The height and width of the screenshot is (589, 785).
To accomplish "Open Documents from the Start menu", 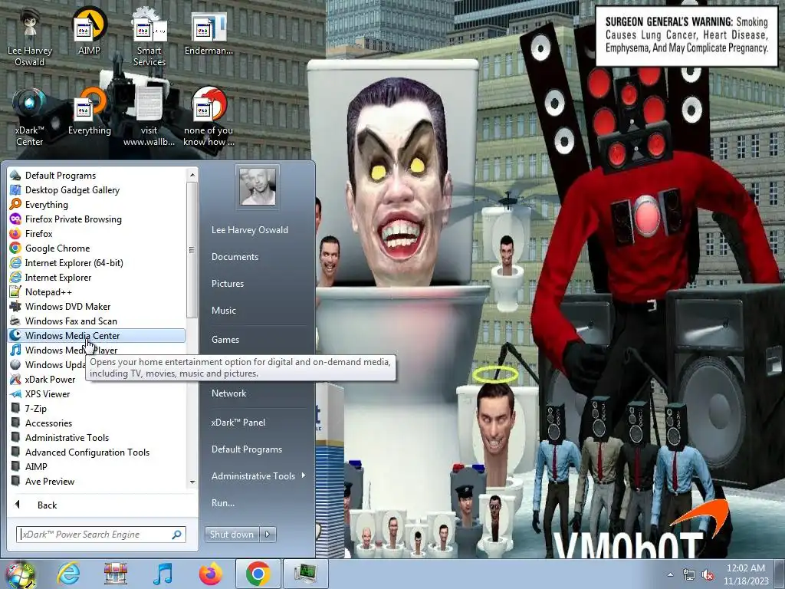I will point(235,256).
